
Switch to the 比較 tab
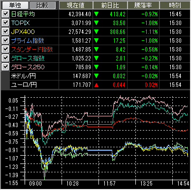42,5
